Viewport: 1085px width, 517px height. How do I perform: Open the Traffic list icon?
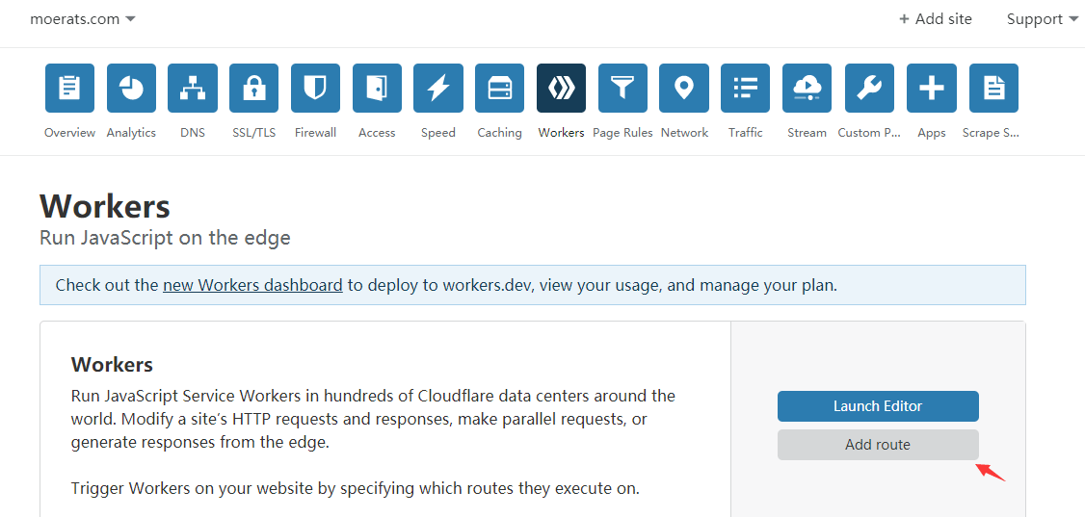(x=745, y=89)
